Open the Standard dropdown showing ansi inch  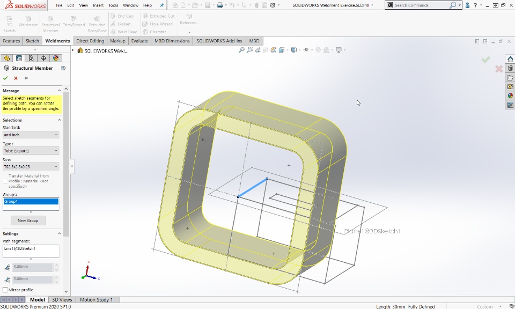pyautogui.click(x=31, y=135)
